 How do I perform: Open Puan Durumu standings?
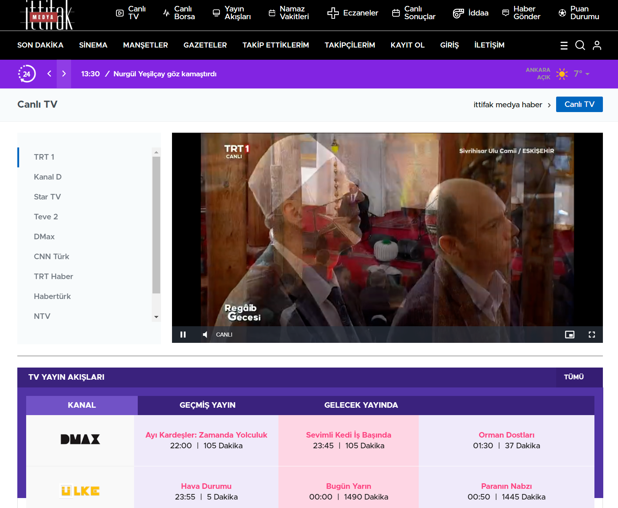(579, 13)
